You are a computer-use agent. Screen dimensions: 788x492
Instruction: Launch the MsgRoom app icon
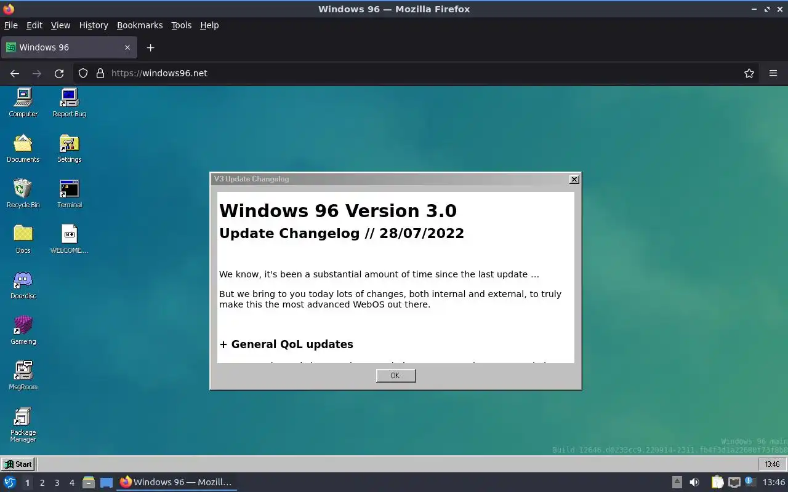tap(23, 376)
